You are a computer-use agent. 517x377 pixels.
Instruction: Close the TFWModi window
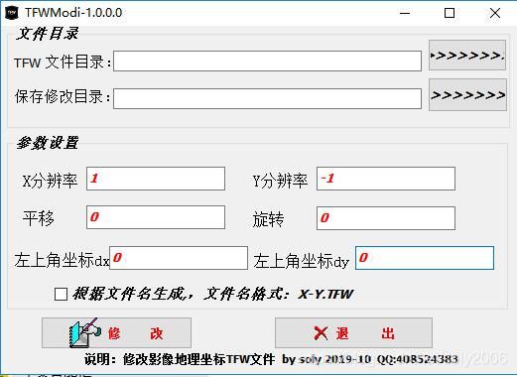point(495,13)
